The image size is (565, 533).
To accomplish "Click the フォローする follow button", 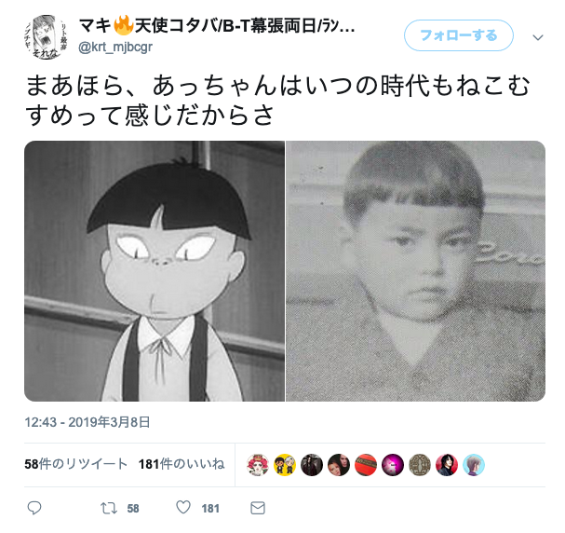I will point(459,35).
